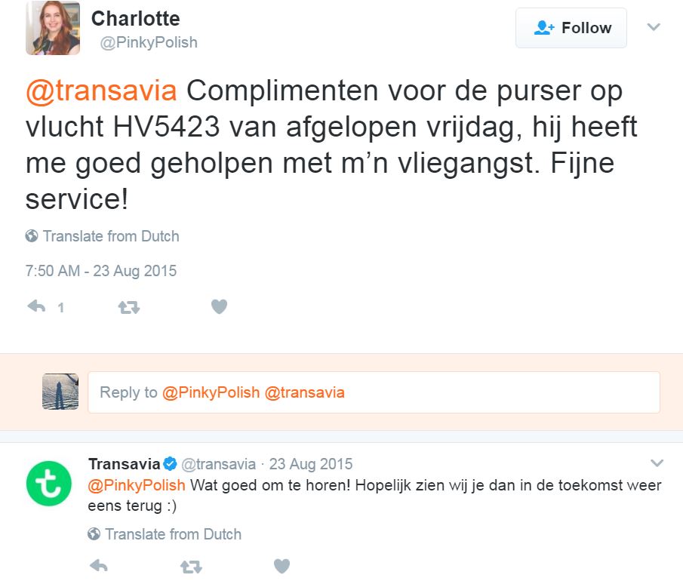Open the dropdown chevron next to Follow
This screenshot has height=581, width=683.
coord(654,27)
